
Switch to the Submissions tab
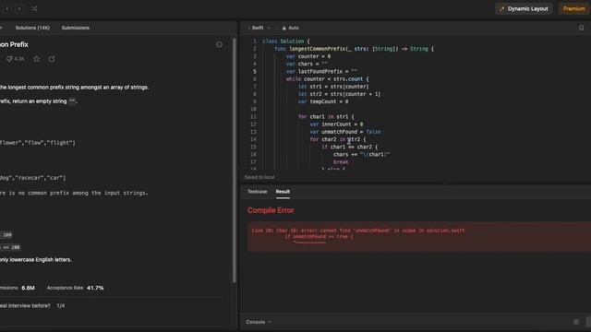pos(76,28)
